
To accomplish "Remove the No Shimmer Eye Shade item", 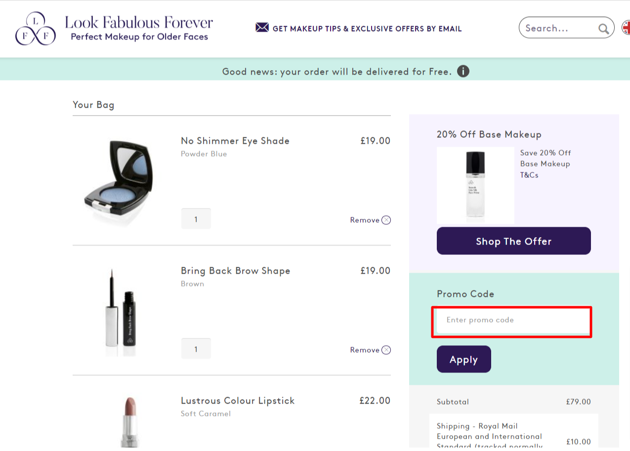I will click(x=370, y=220).
